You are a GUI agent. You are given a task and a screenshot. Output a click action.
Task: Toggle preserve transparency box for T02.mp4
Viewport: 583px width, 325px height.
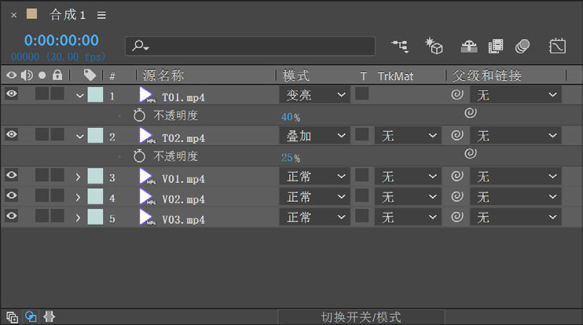(361, 135)
